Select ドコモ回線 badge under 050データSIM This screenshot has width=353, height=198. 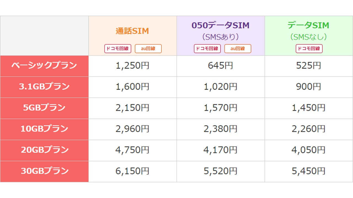[x=207, y=49]
